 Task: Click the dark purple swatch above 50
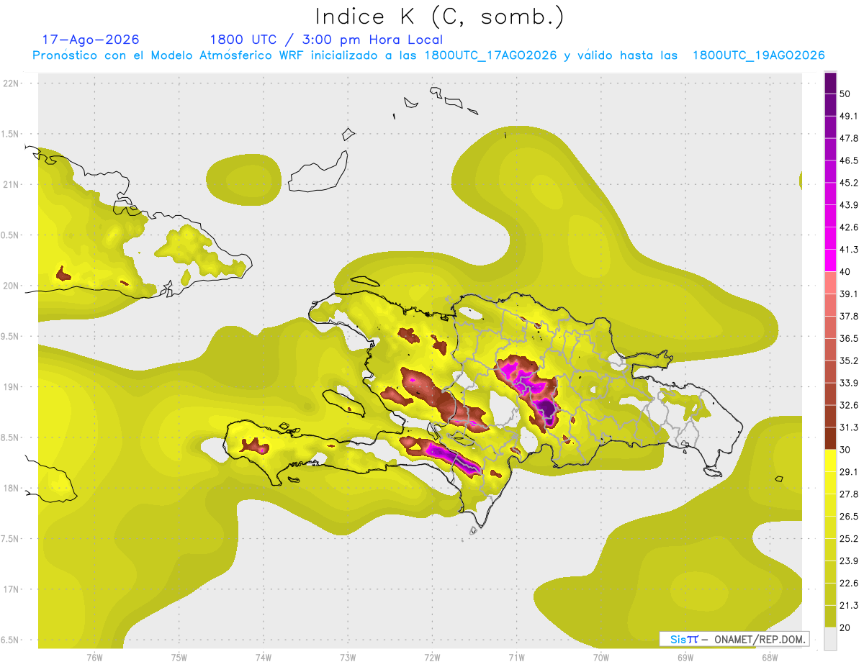coord(831,82)
